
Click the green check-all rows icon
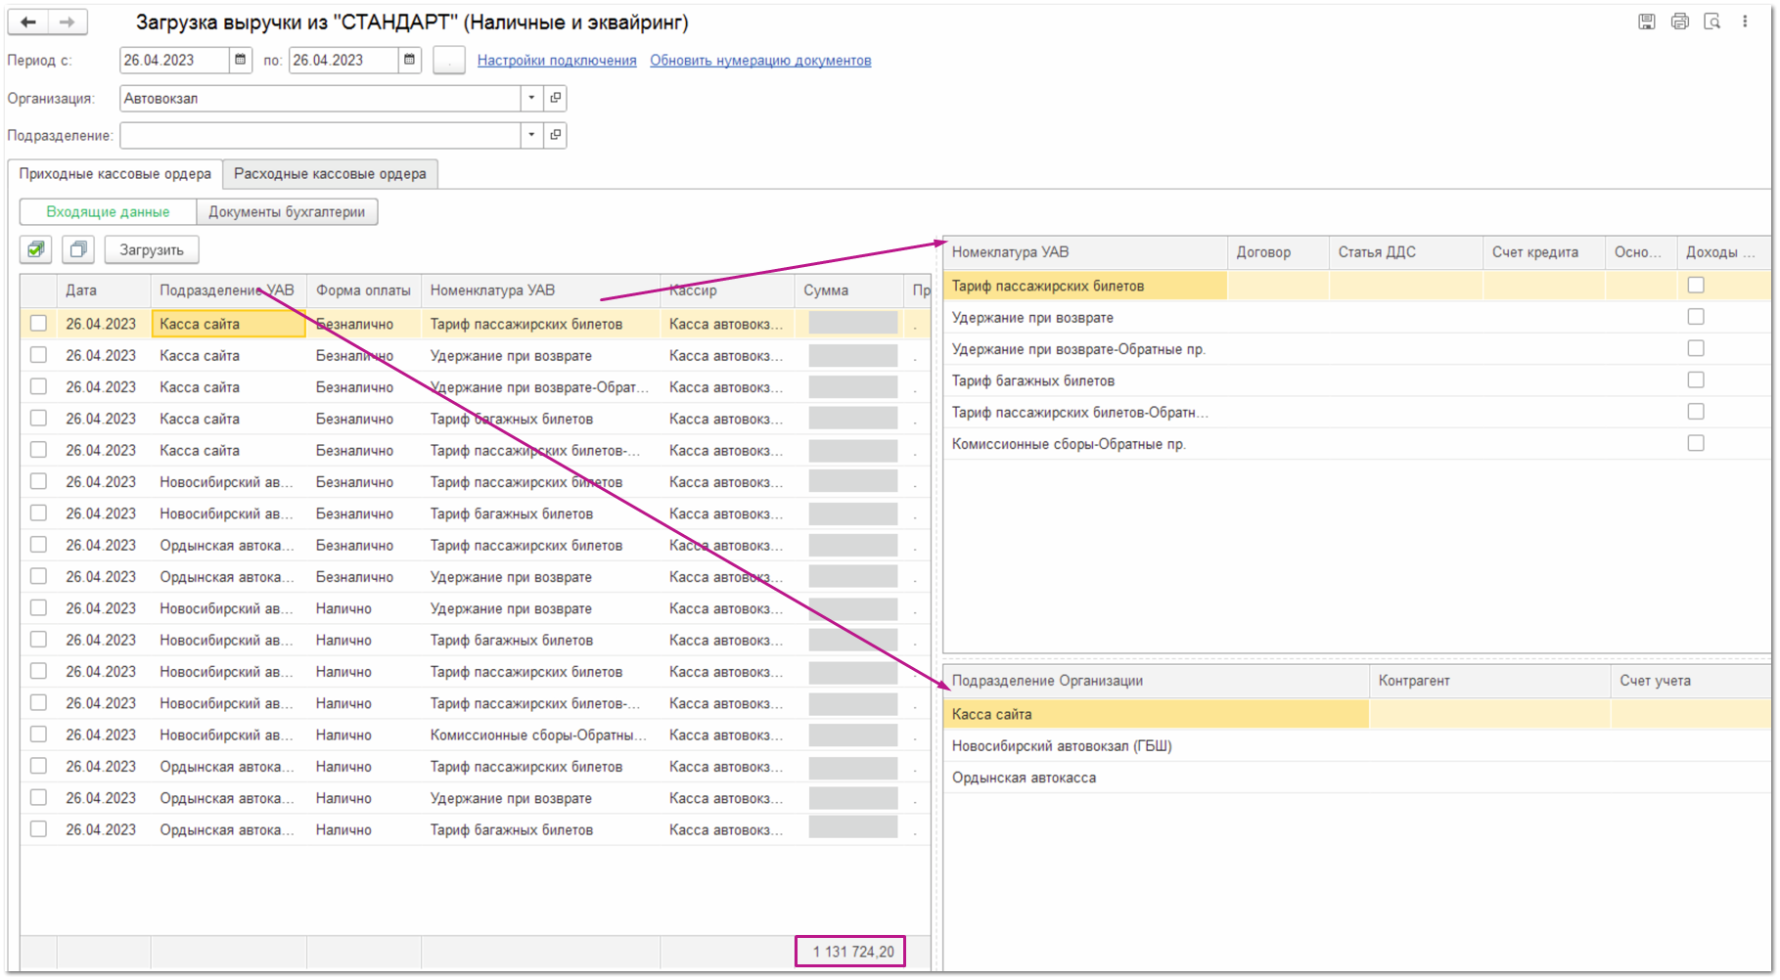point(36,250)
